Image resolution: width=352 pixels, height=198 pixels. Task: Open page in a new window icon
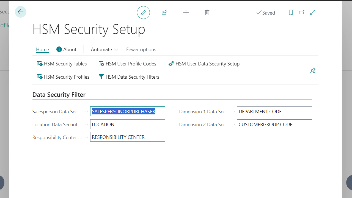click(302, 13)
